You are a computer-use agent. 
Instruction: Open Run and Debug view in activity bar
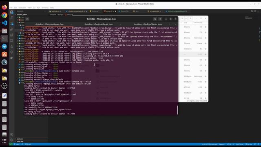12,29
